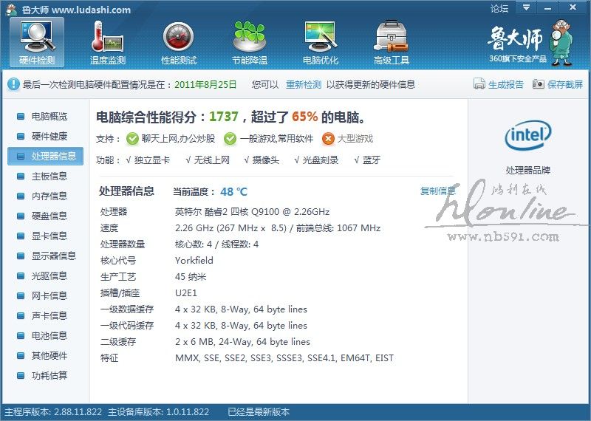Open 显卡信息 graphics card sidebar item

click(x=49, y=236)
